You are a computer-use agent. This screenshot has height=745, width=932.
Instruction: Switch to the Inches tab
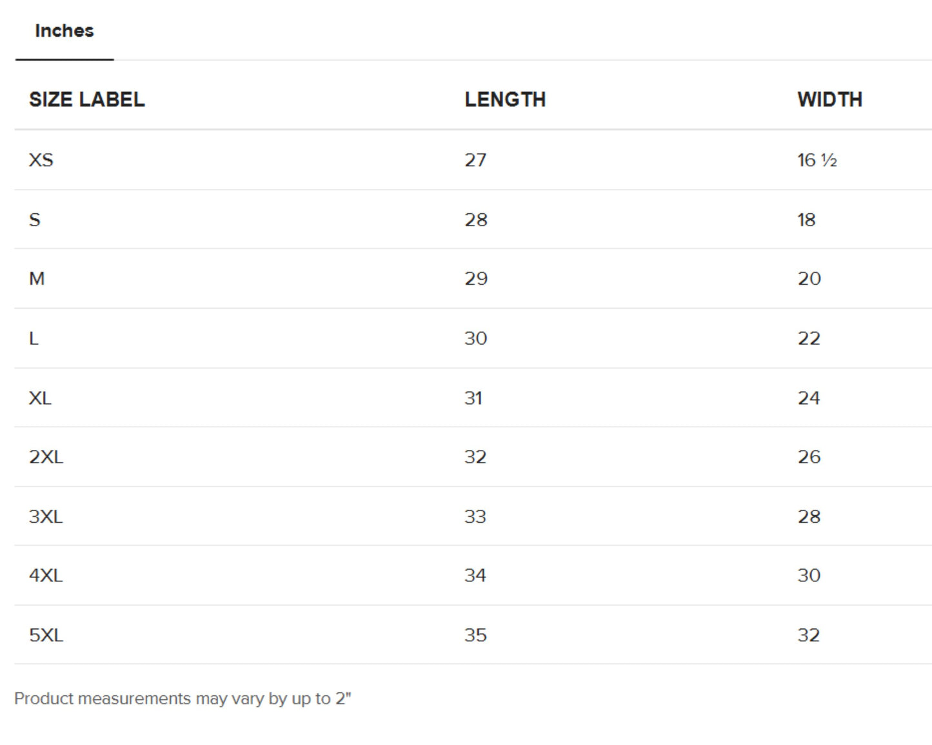coord(64,31)
